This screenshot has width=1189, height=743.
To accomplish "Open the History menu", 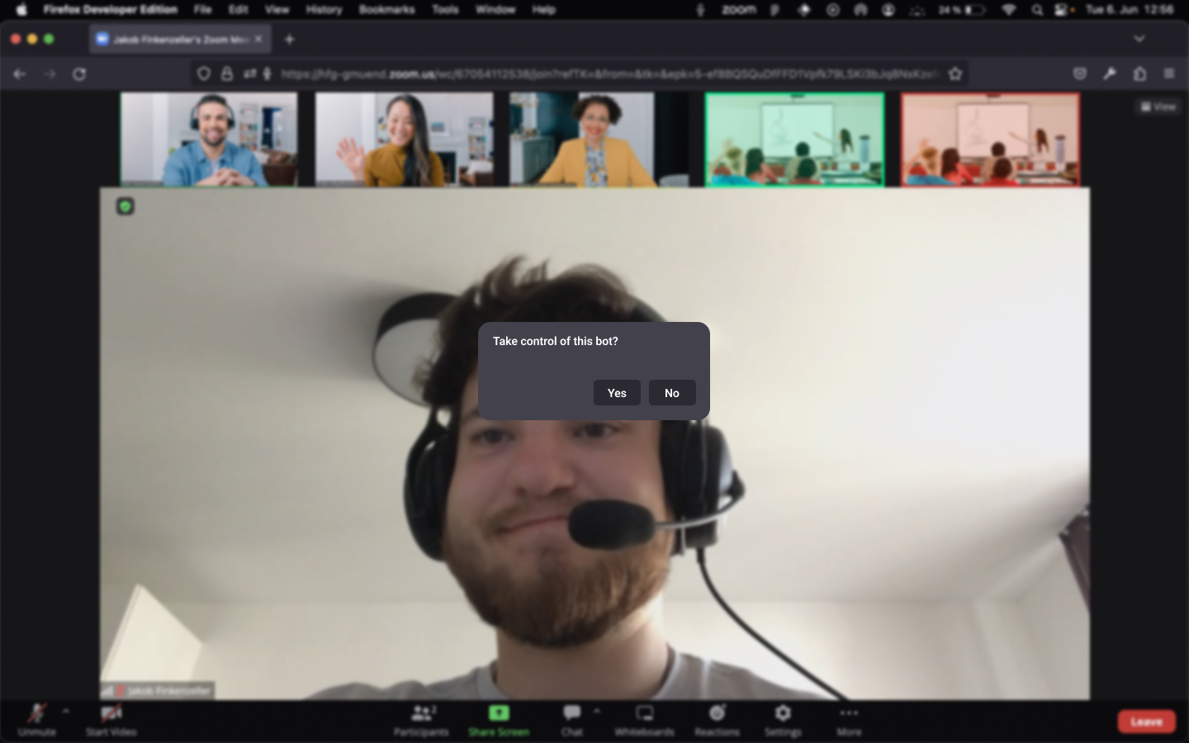I will (324, 10).
